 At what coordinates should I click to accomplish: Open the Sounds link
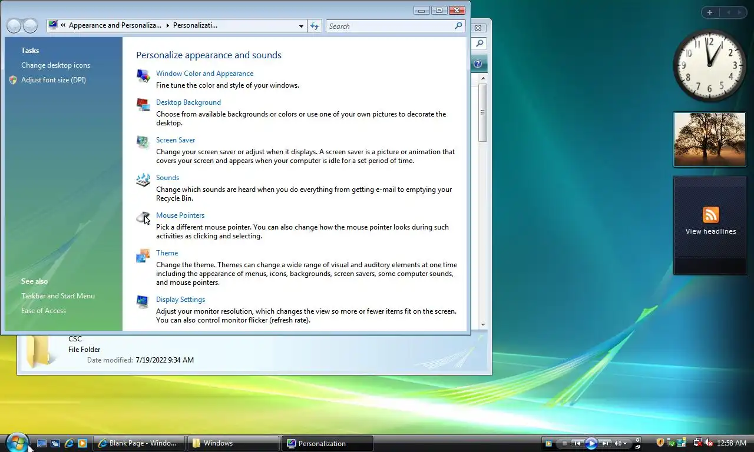(x=167, y=178)
